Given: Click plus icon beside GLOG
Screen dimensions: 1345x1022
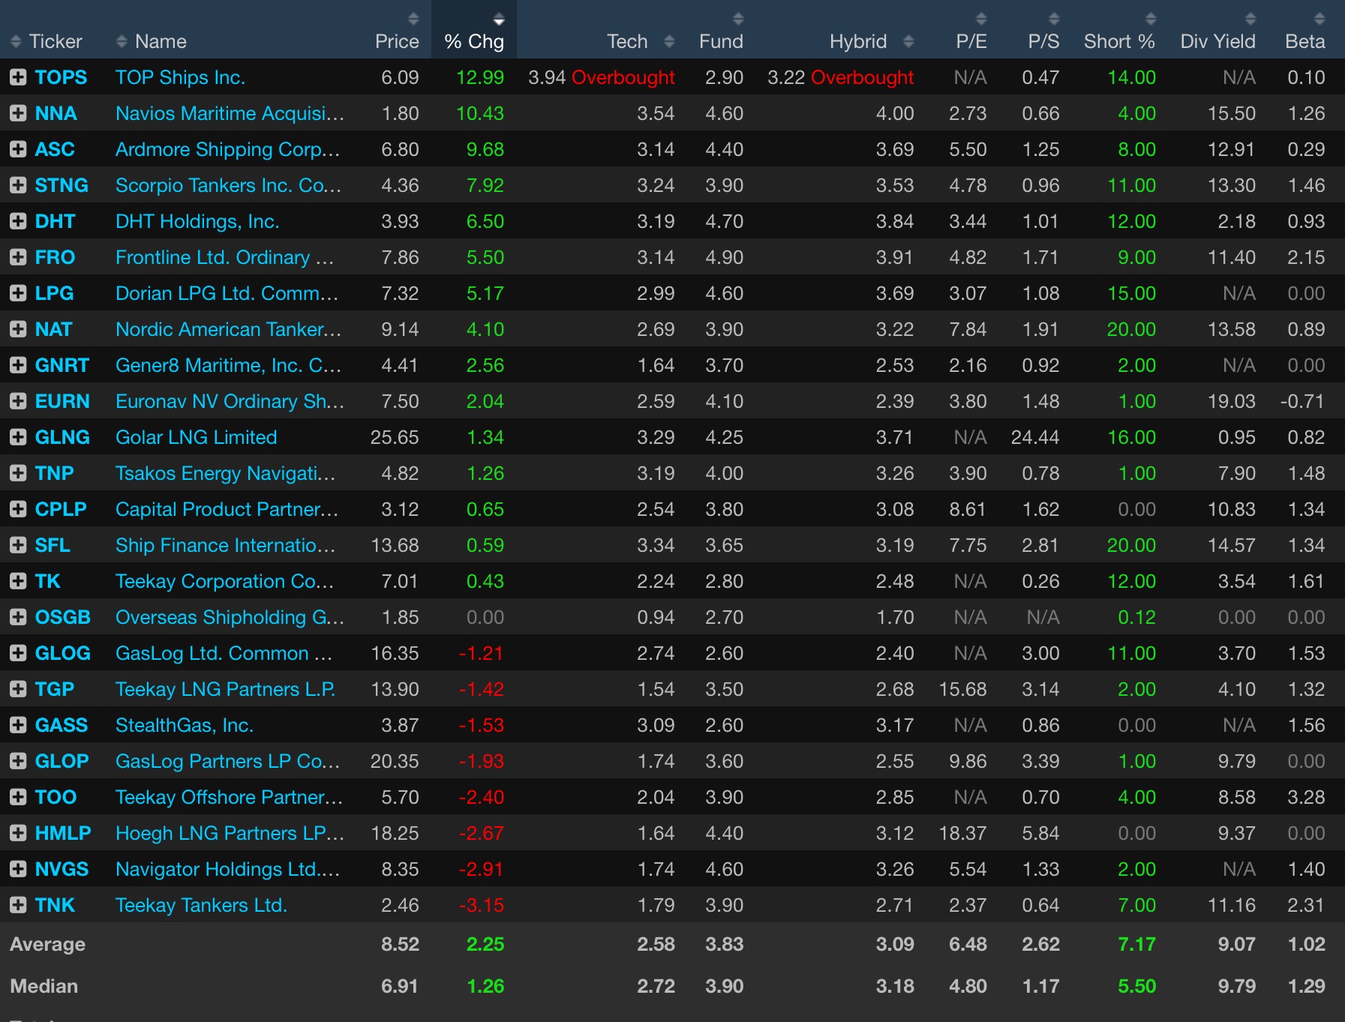Looking at the screenshot, I should click(18, 653).
